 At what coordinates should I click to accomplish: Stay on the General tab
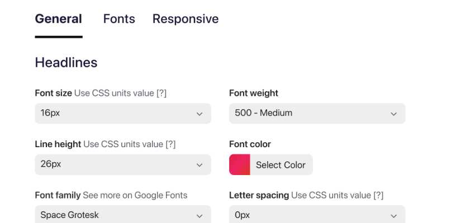58,19
